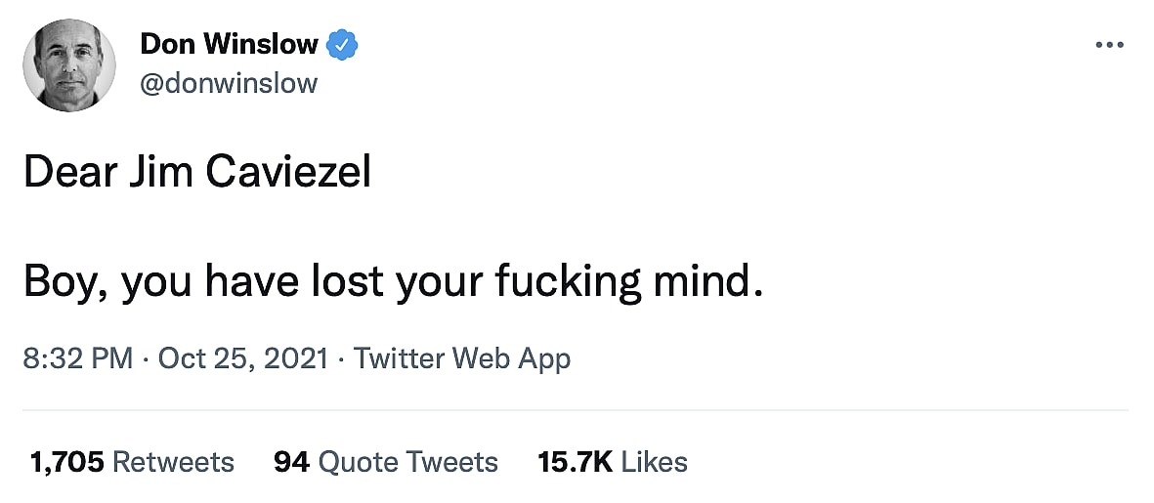
Task: Click the Oct 25, 2021 date
Action: [242, 358]
